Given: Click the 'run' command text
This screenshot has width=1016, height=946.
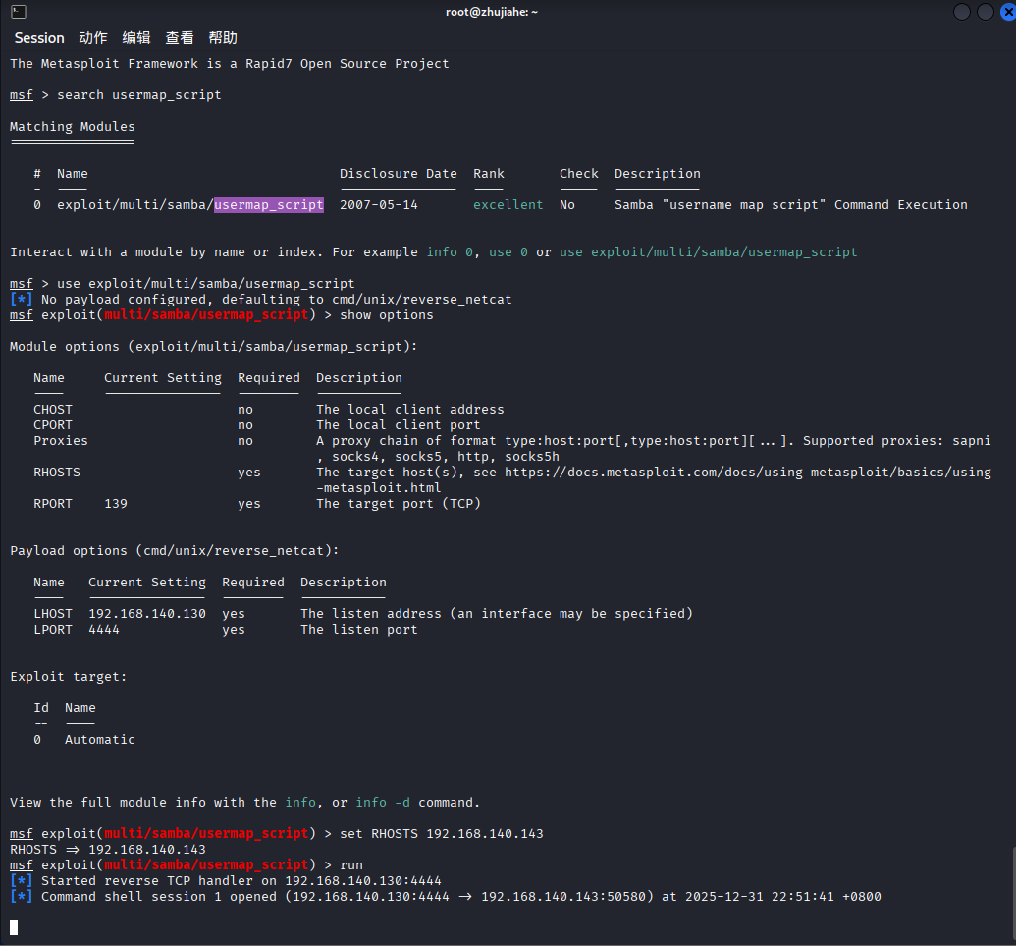Looking at the screenshot, I should point(351,865).
